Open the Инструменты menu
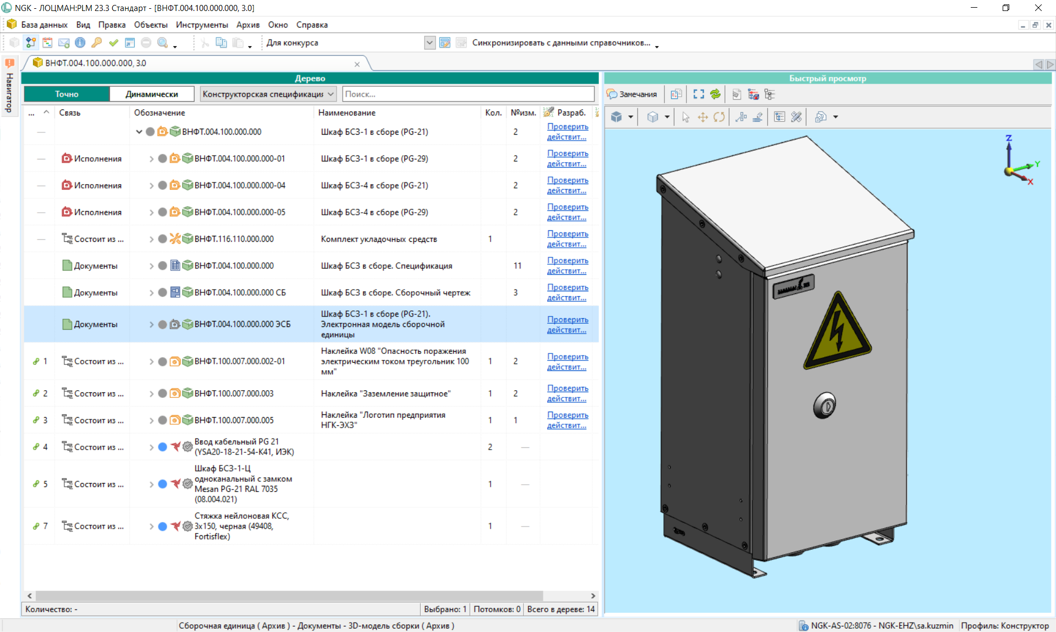 [202, 25]
